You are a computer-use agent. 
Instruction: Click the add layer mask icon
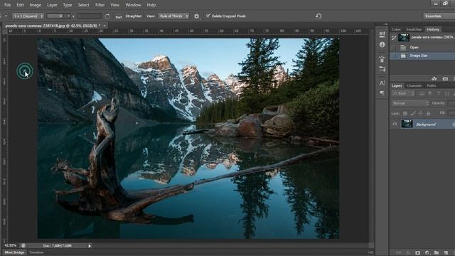point(417,253)
